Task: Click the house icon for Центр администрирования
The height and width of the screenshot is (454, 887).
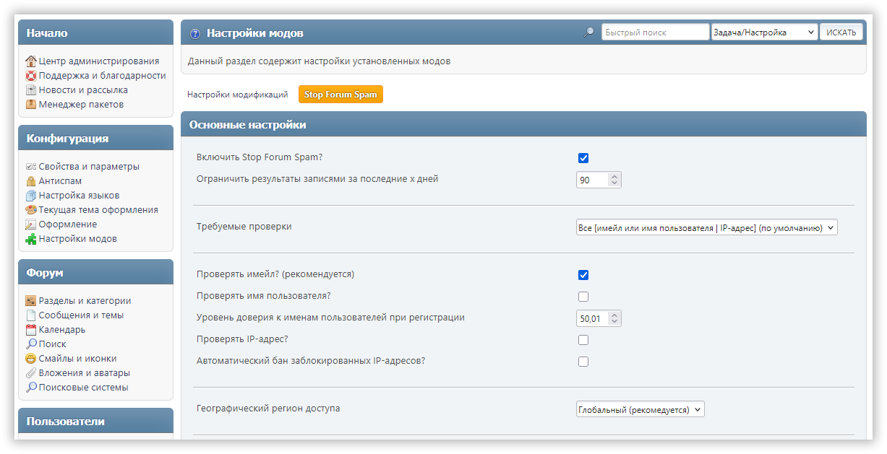Action: tap(31, 61)
